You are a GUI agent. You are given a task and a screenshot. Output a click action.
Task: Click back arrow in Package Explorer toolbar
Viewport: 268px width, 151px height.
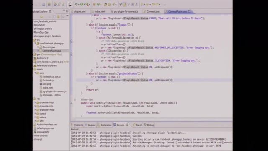click(41, 17)
